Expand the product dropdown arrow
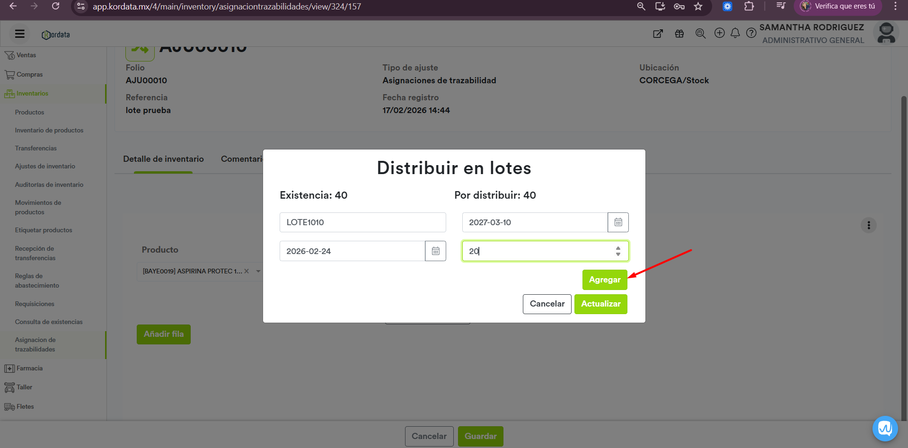Image resolution: width=908 pixels, height=448 pixels. tap(258, 272)
